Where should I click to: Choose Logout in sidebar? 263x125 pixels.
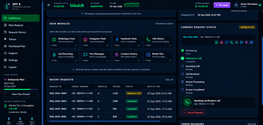pos(21,67)
